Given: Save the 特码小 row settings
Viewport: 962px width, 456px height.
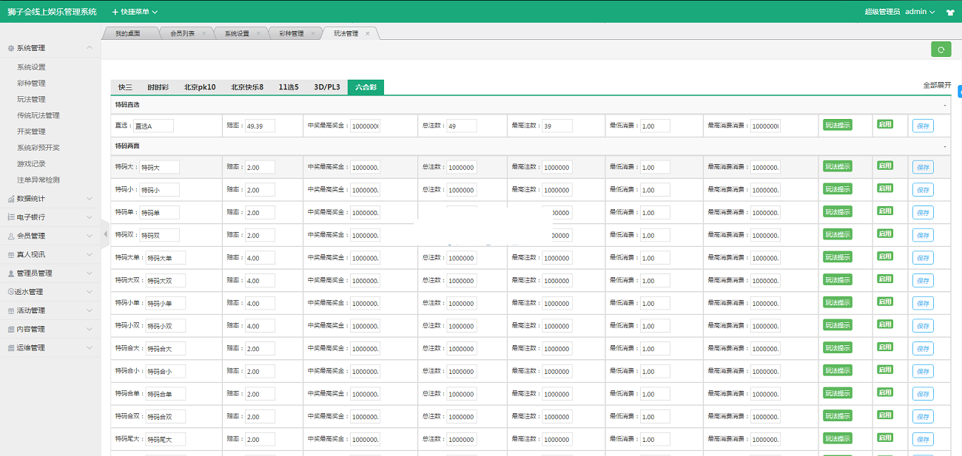Looking at the screenshot, I should tap(923, 190).
